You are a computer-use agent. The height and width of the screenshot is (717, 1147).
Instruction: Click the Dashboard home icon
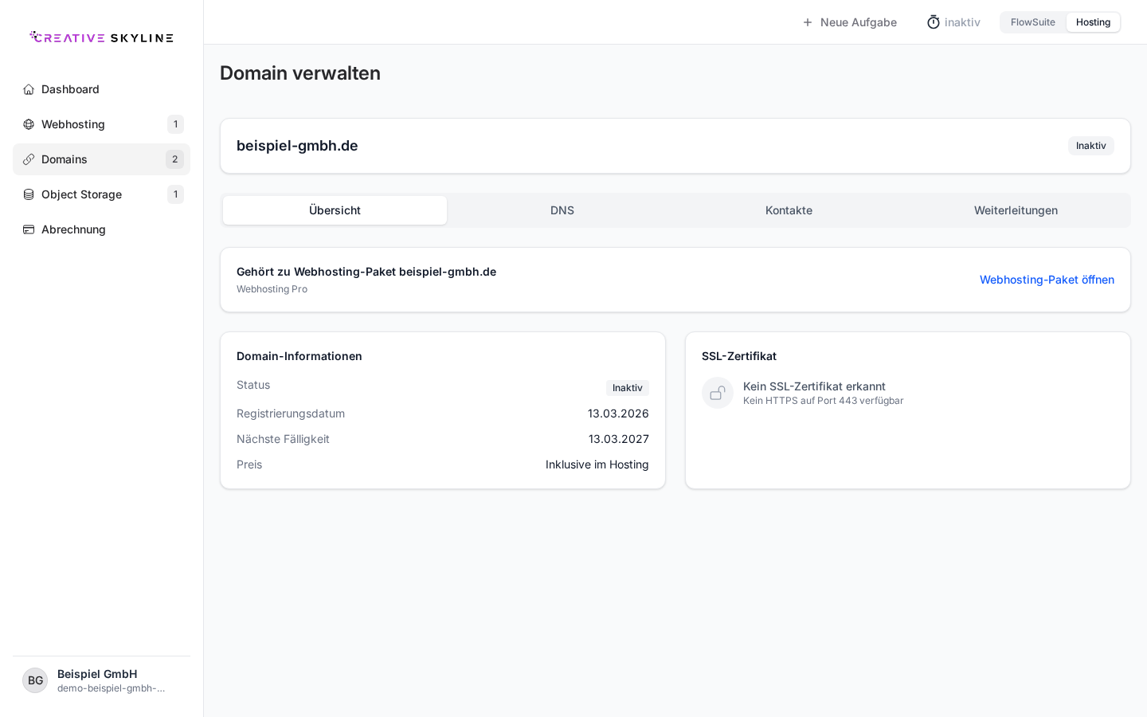click(x=29, y=89)
